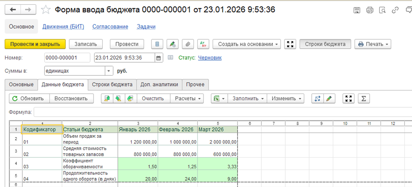Click the star icon to favorite this document

tap(47, 10)
